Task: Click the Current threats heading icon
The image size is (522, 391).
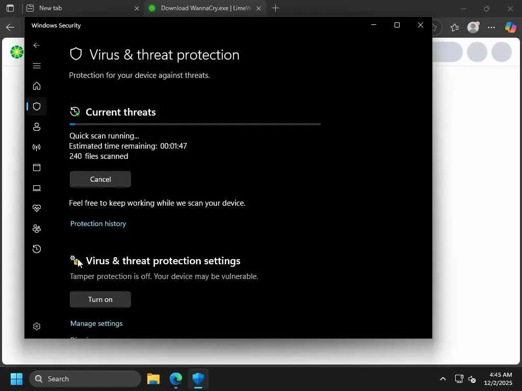Action: click(x=75, y=111)
